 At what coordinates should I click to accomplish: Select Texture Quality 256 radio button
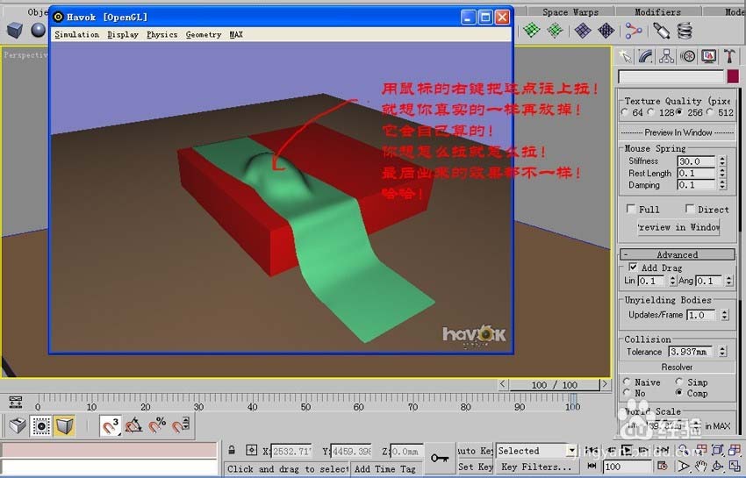[x=679, y=112]
